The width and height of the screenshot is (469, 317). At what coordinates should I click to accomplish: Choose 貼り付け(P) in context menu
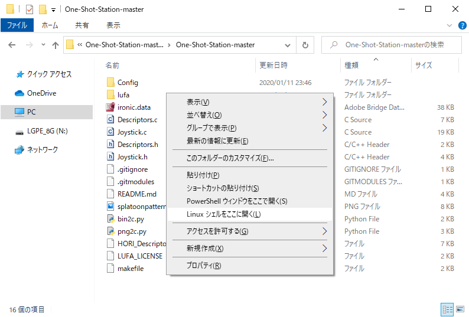point(250,175)
